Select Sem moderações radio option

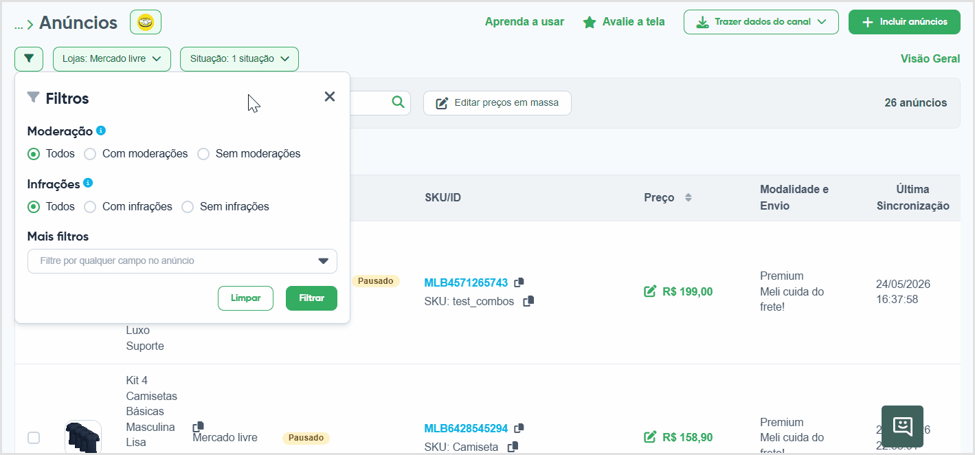(203, 154)
